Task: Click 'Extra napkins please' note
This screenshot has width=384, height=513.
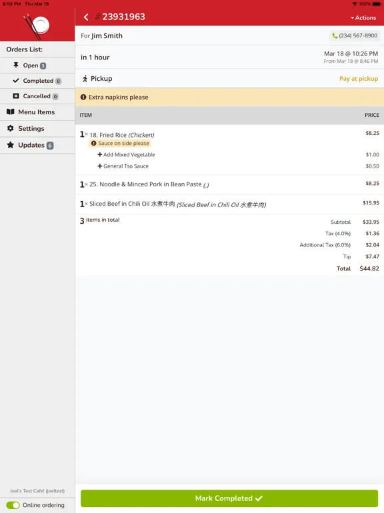Action: 118,97
